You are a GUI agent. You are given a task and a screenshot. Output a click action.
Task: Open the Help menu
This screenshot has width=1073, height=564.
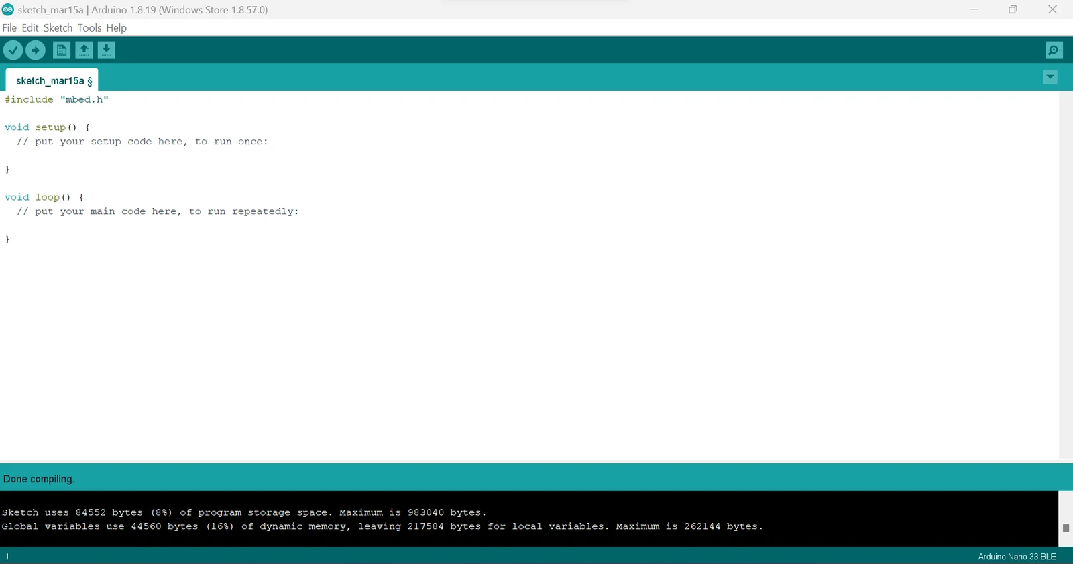[x=116, y=27]
